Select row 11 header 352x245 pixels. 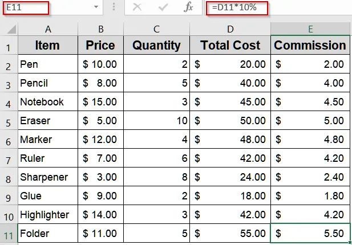9,234
